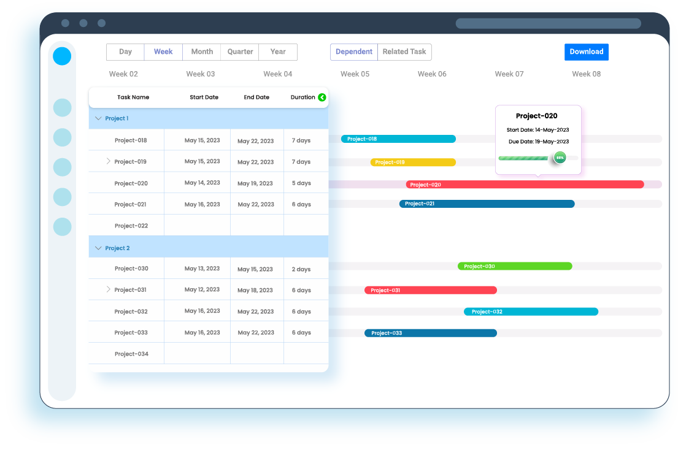Click the Download button
Screen dimensions: 678x450
[x=586, y=52]
